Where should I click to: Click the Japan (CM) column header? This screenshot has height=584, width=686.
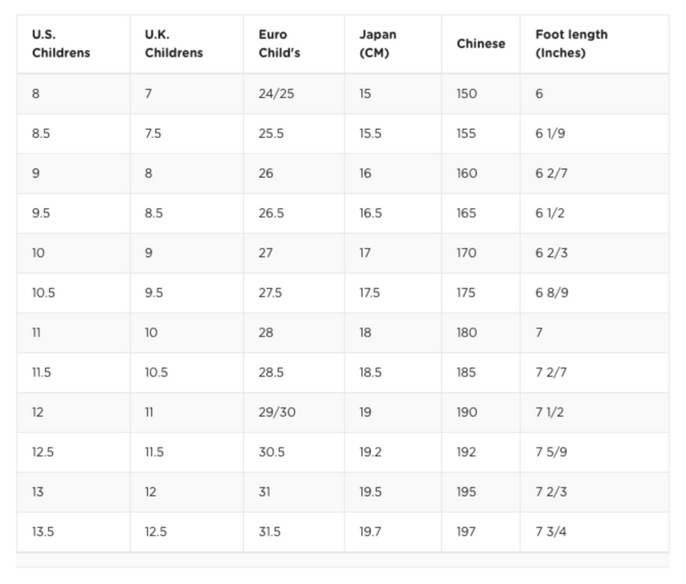393,44
